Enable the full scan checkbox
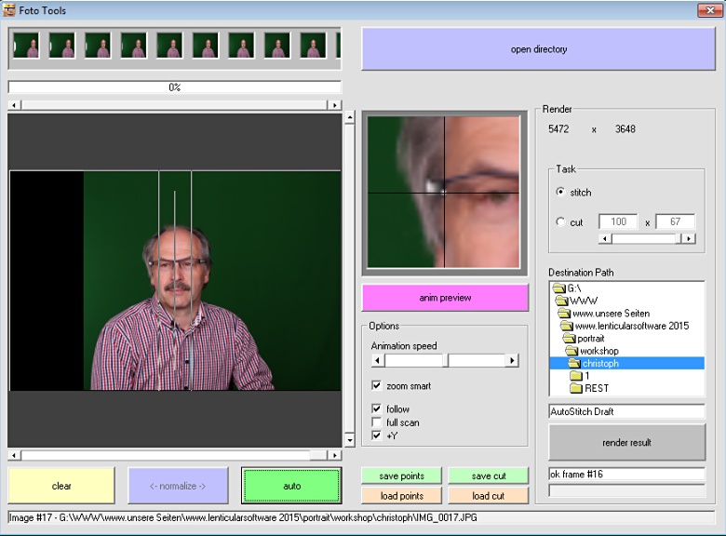726x536 pixels. [377, 422]
